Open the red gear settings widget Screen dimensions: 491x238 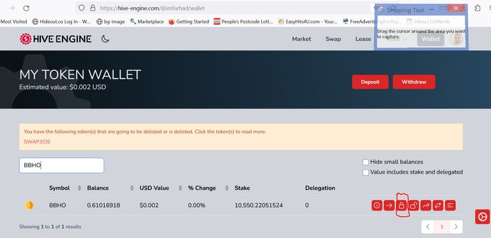482,217
